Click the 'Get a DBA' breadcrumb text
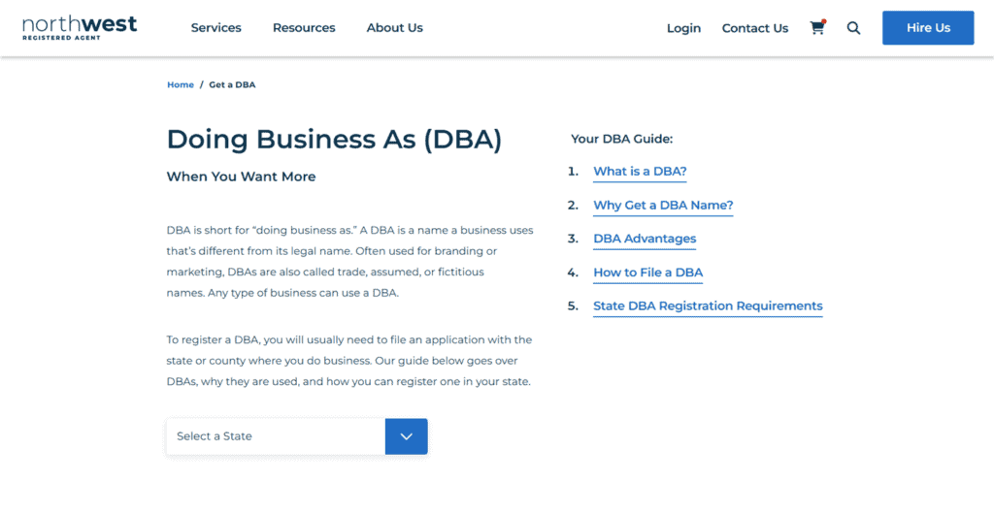The height and width of the screenshot is (514, 994). (232, 84)
